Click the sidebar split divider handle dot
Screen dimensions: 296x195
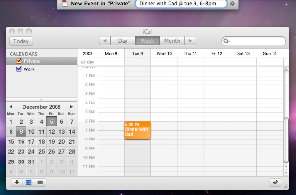click(x=41, y=100)
